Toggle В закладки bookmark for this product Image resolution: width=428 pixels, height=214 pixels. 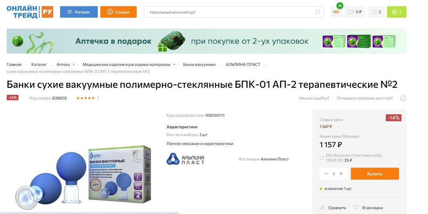pos(368,208)
